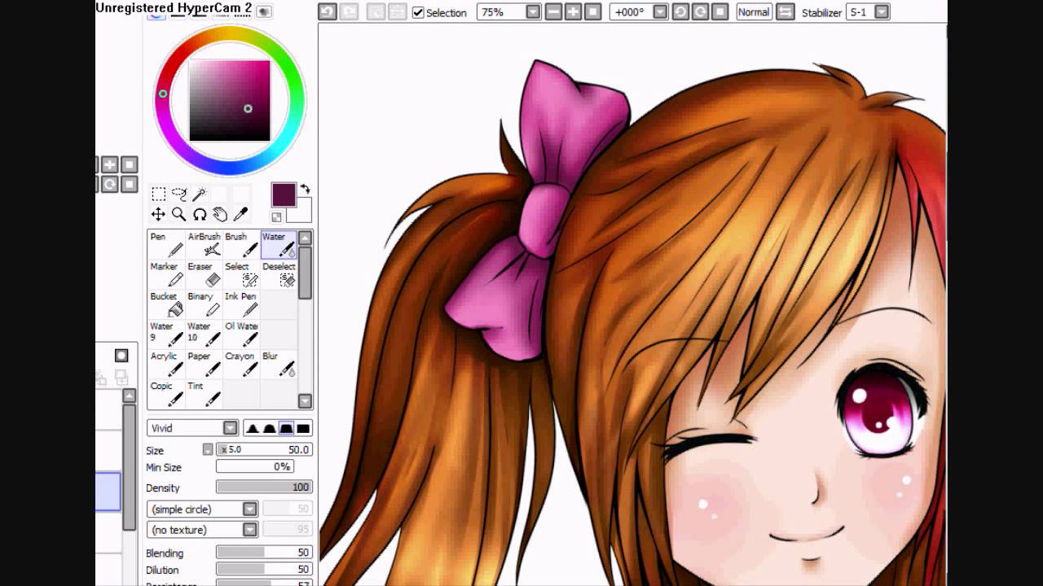
Task: Toggle the transparent color swatch
Action: tap(277, 217)
